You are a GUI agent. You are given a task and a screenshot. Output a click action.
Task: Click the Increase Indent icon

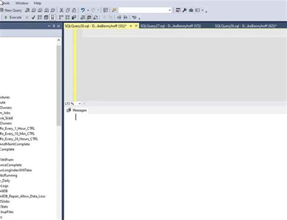pyautogui.click(x=125, y=18)
